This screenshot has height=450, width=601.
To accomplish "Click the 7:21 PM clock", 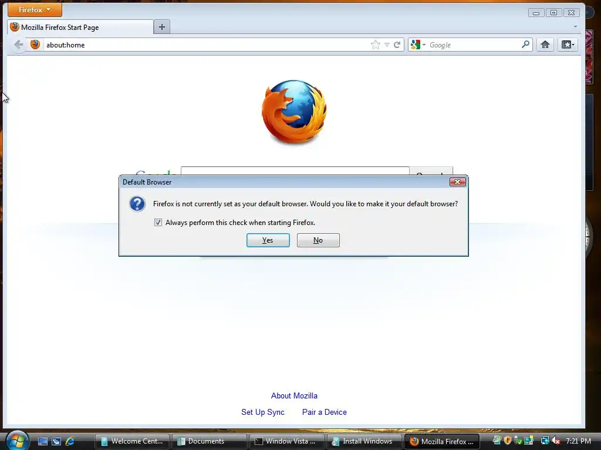I will 578,441.
